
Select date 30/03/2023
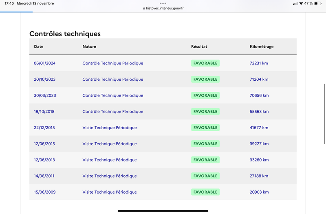click(x=45, y=95)
